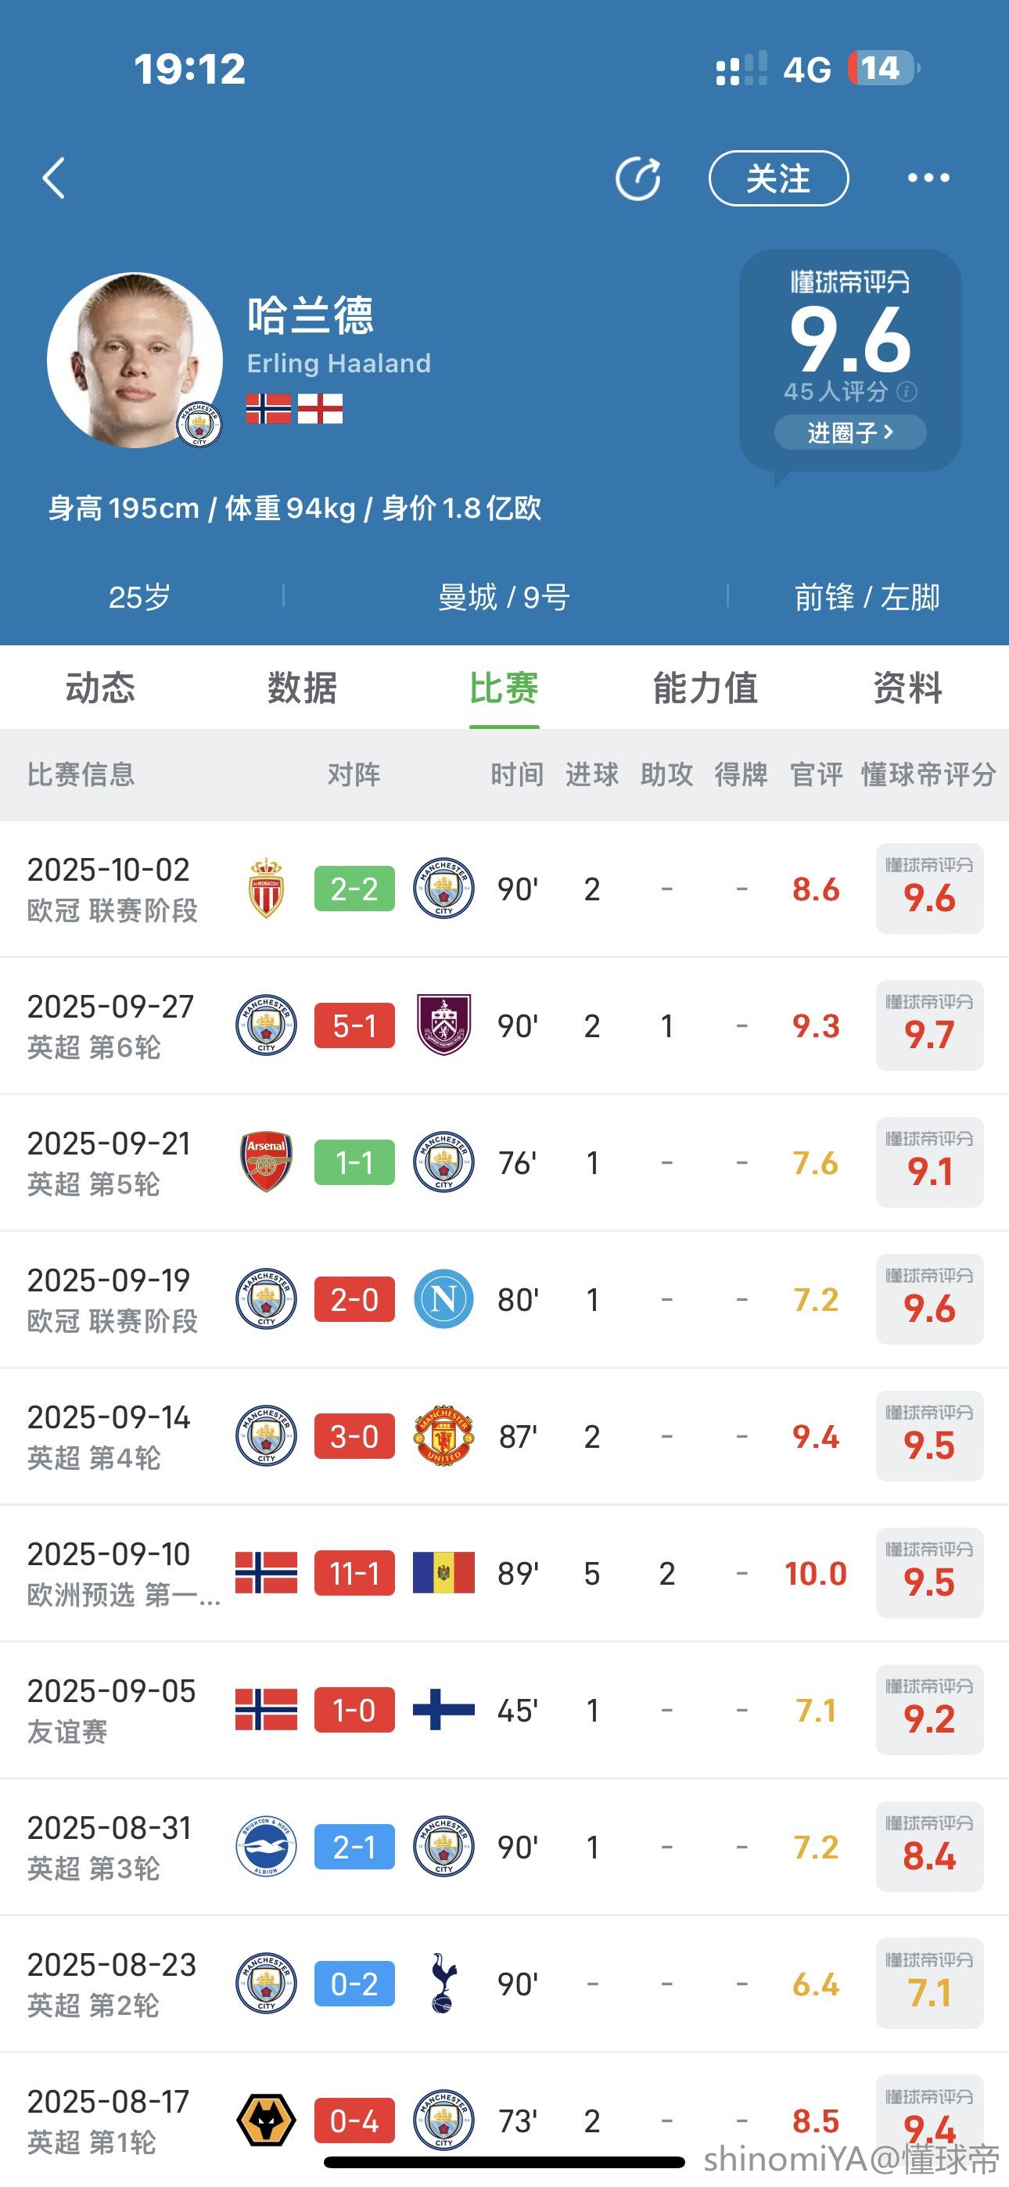1009x2187 pixels.
Task: Tap the Tottenham club crest
Action: [x=443, y=1984]
